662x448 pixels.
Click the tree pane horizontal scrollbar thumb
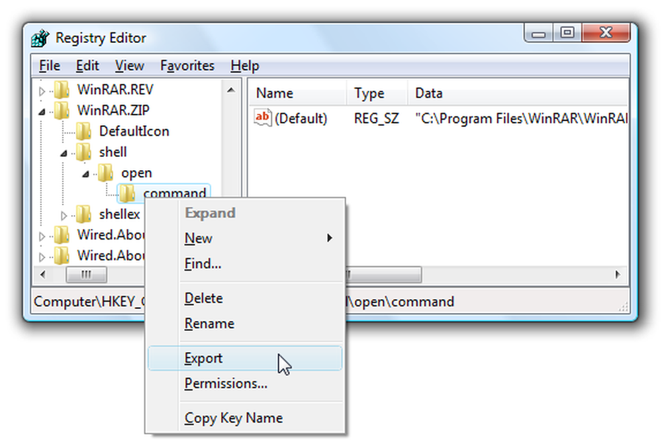click(x=86, y=275)
